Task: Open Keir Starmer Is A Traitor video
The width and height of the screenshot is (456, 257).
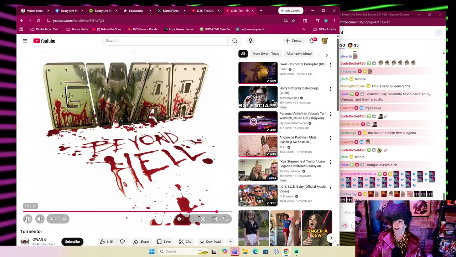Action: click(x=258, y=170)
